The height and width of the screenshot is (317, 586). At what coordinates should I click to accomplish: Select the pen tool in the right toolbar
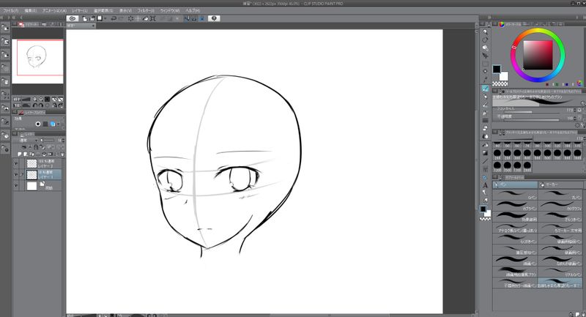coord(485,89)
